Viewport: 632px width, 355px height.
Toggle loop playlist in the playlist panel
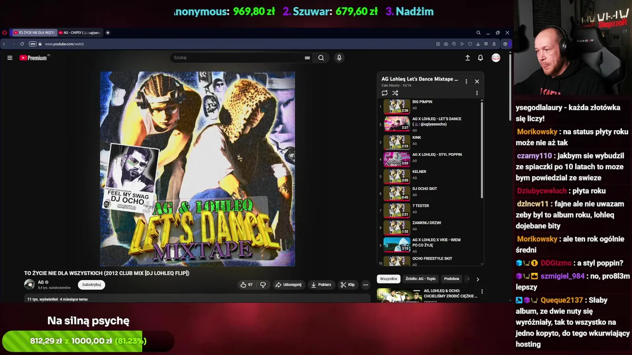(385, 93)
